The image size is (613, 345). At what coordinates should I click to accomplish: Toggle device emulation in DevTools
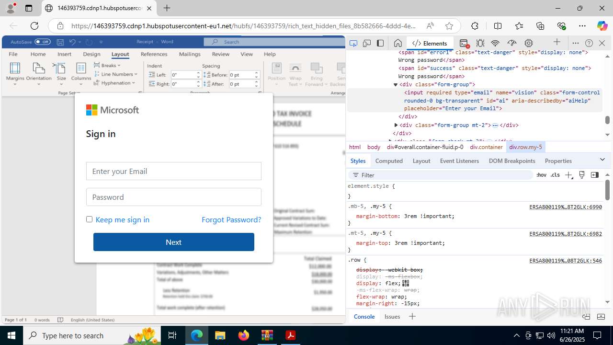click(367, 43)
